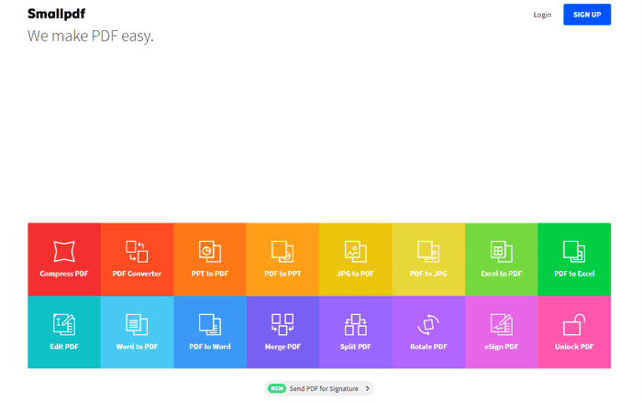The height and width of the screenshot is (402, 642).
Task: Click the Login link
Action: (542, 15)
